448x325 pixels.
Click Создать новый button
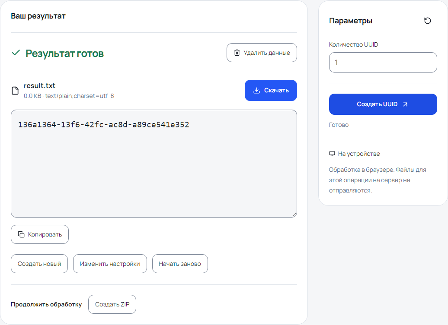39,264
